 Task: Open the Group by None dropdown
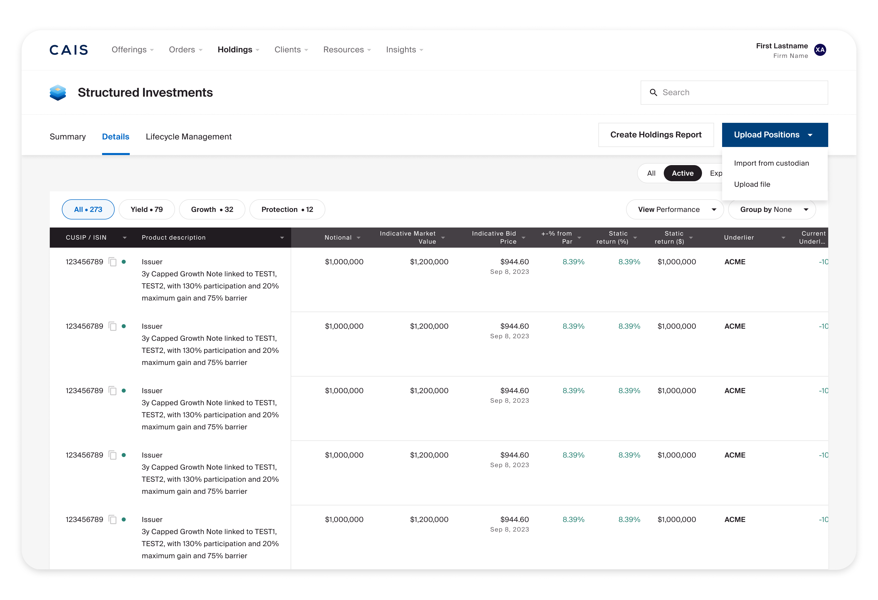pos(772,209)
